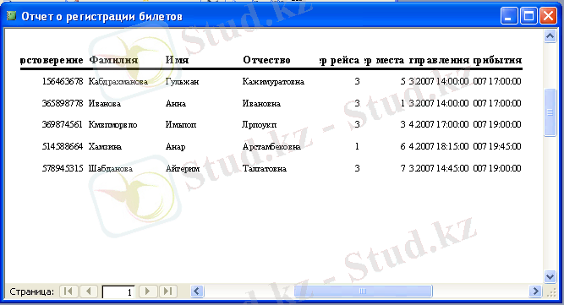Select the surname Кабдрахманова in the report
Viewport: 564px width, 305px height.
tap(118, 82)
